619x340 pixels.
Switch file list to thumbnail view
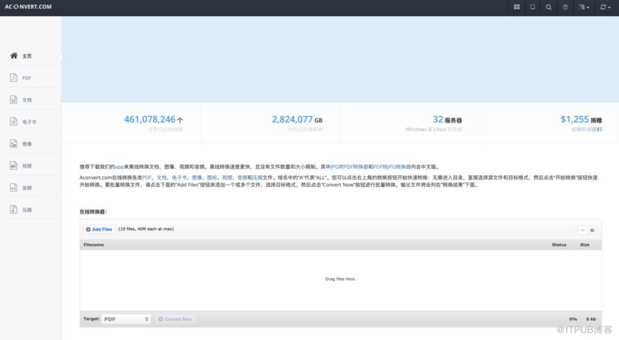click(x=592, y=229)
